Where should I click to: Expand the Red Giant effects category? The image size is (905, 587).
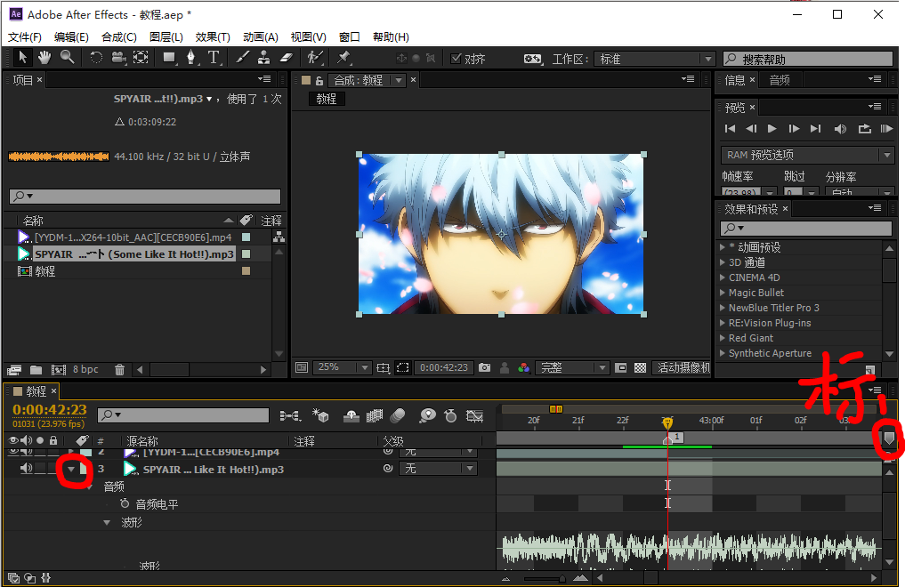722,338
